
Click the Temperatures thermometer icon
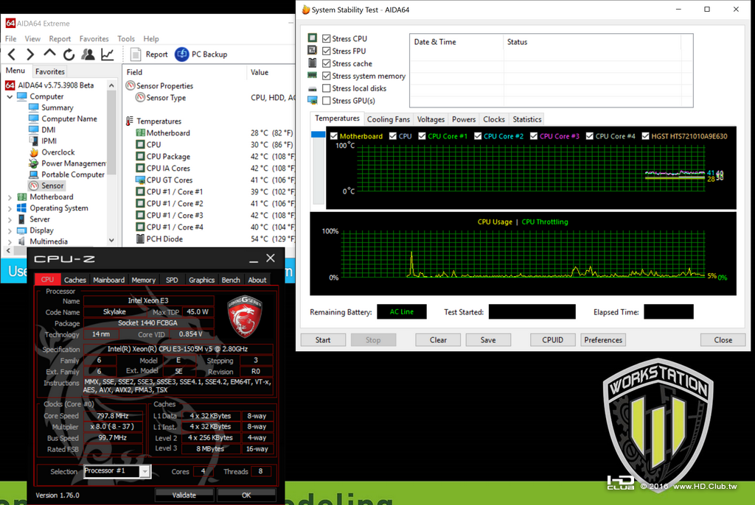pos(130,121)
